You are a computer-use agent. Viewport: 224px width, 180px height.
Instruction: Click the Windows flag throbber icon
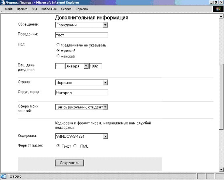[218, 9]
